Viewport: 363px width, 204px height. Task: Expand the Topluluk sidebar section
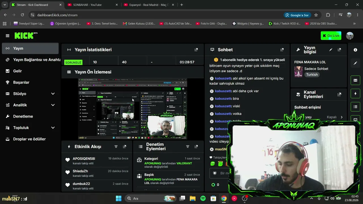click(53, 128)
